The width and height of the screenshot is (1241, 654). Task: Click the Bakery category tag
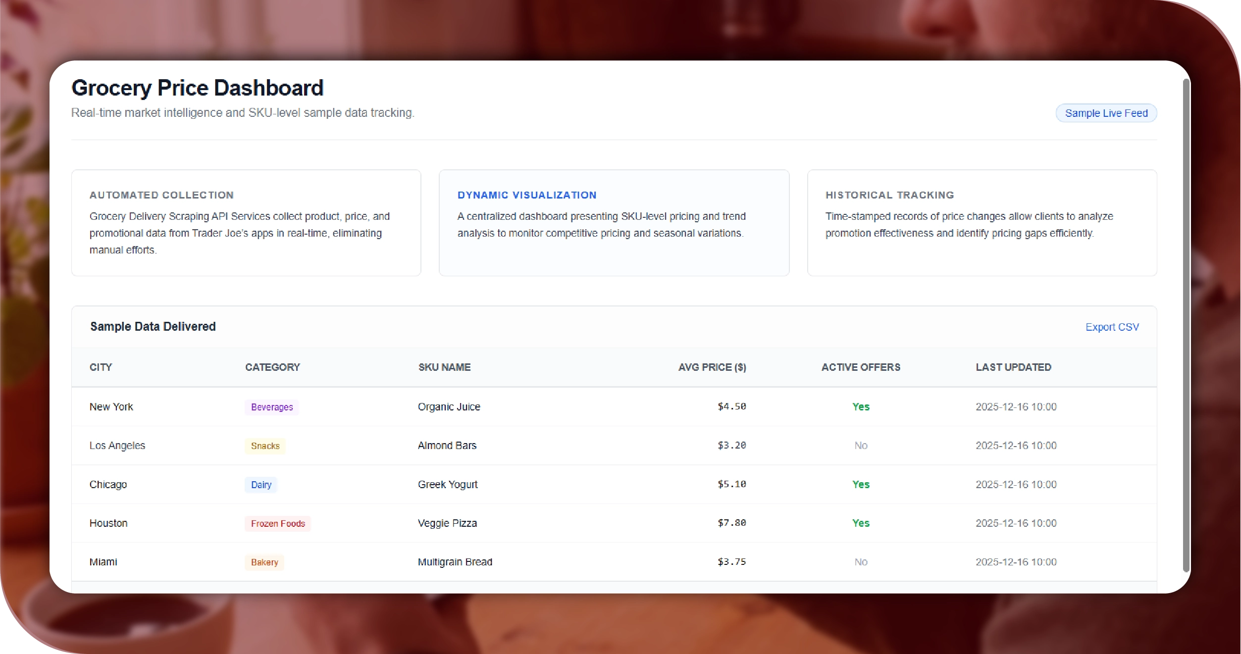tap(264, 562)
